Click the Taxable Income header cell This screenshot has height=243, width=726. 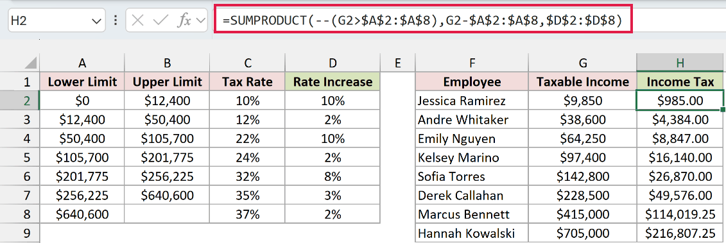pos(582,82)
